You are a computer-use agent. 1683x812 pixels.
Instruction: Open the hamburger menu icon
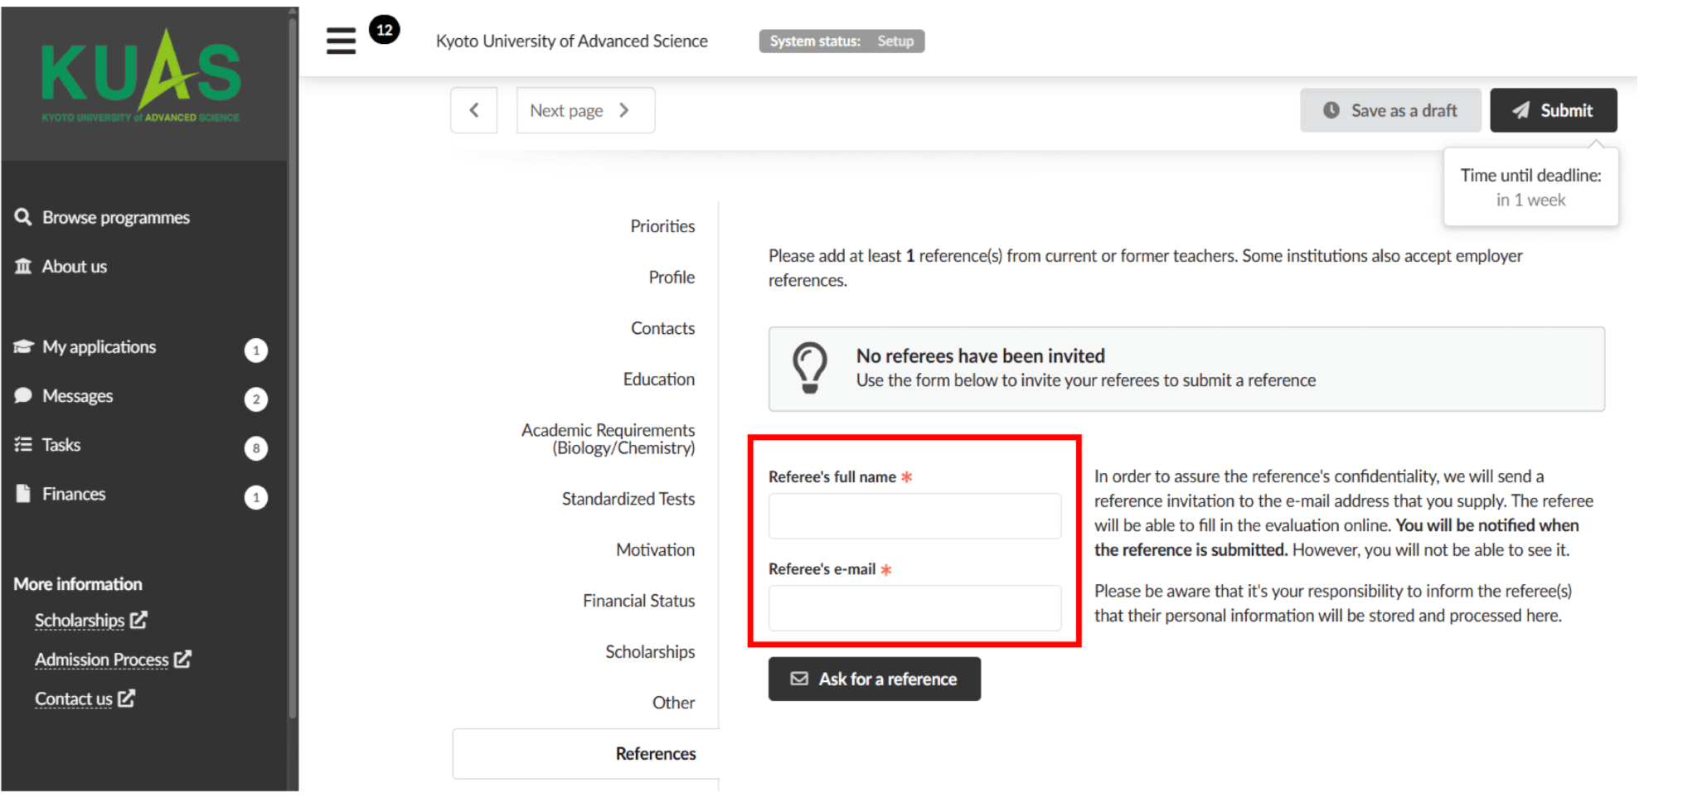coord(341,41)
